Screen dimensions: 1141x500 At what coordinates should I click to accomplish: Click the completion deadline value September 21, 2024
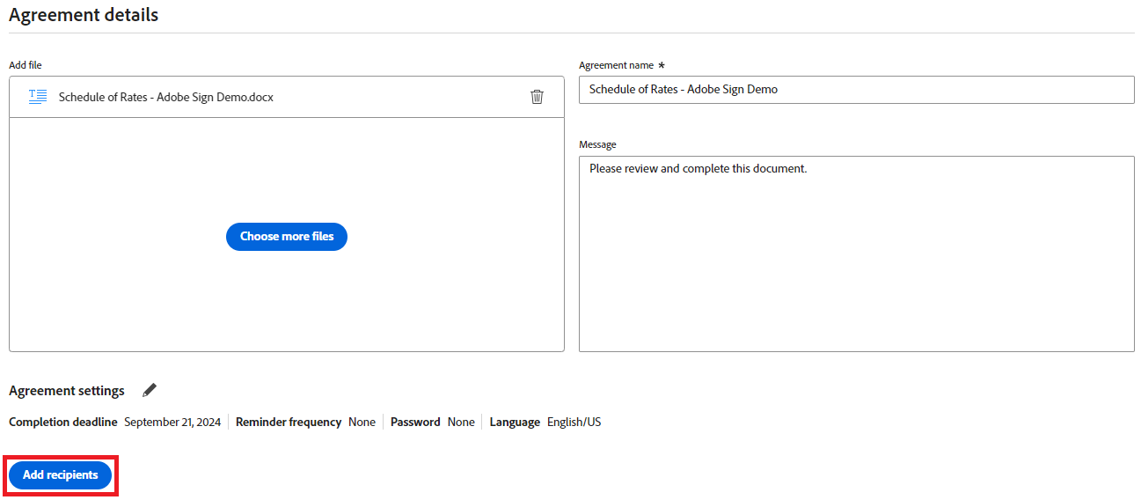[172, 423]
